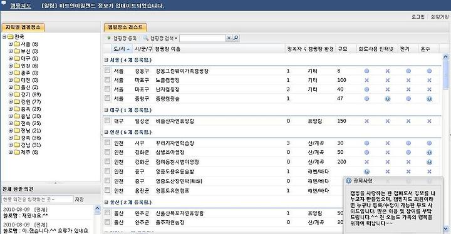451x234 pixels.
Task: Click 비슬산자연휴양림 온수 X mark
Action: click(x=429, y=121)
